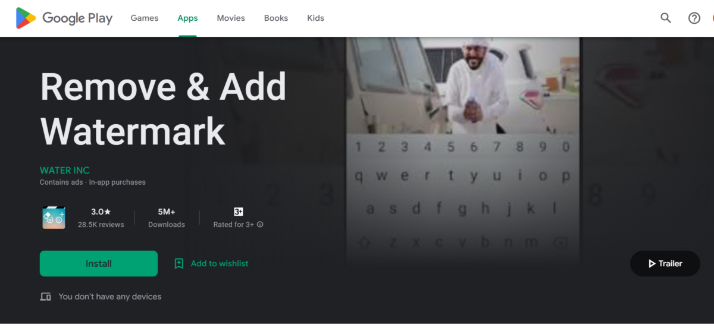Click the 3.0 star rating
Viewport: 714px width, 328px height.
pyautogui.click(x=101, y=212)
